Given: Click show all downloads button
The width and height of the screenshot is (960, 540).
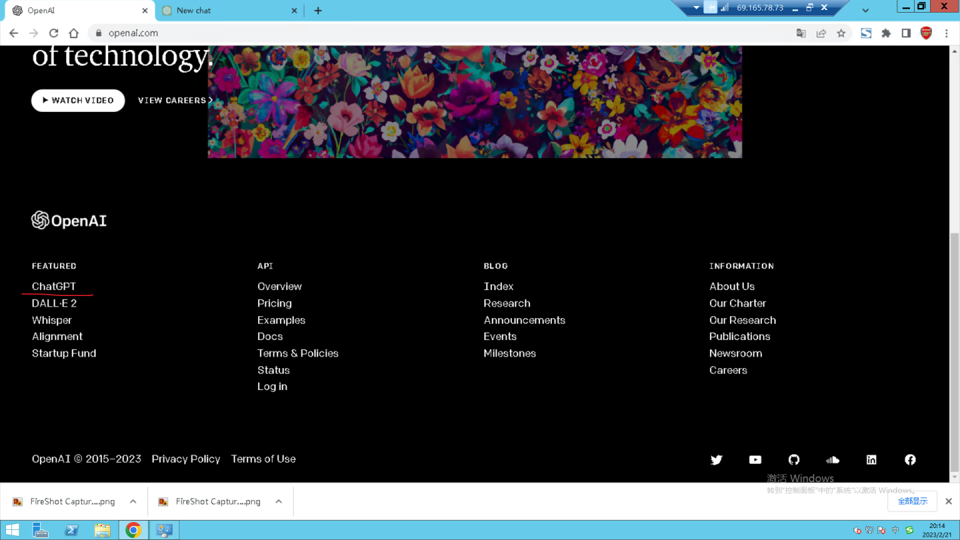Looking at the screenshot, I should tap(913, 501).
